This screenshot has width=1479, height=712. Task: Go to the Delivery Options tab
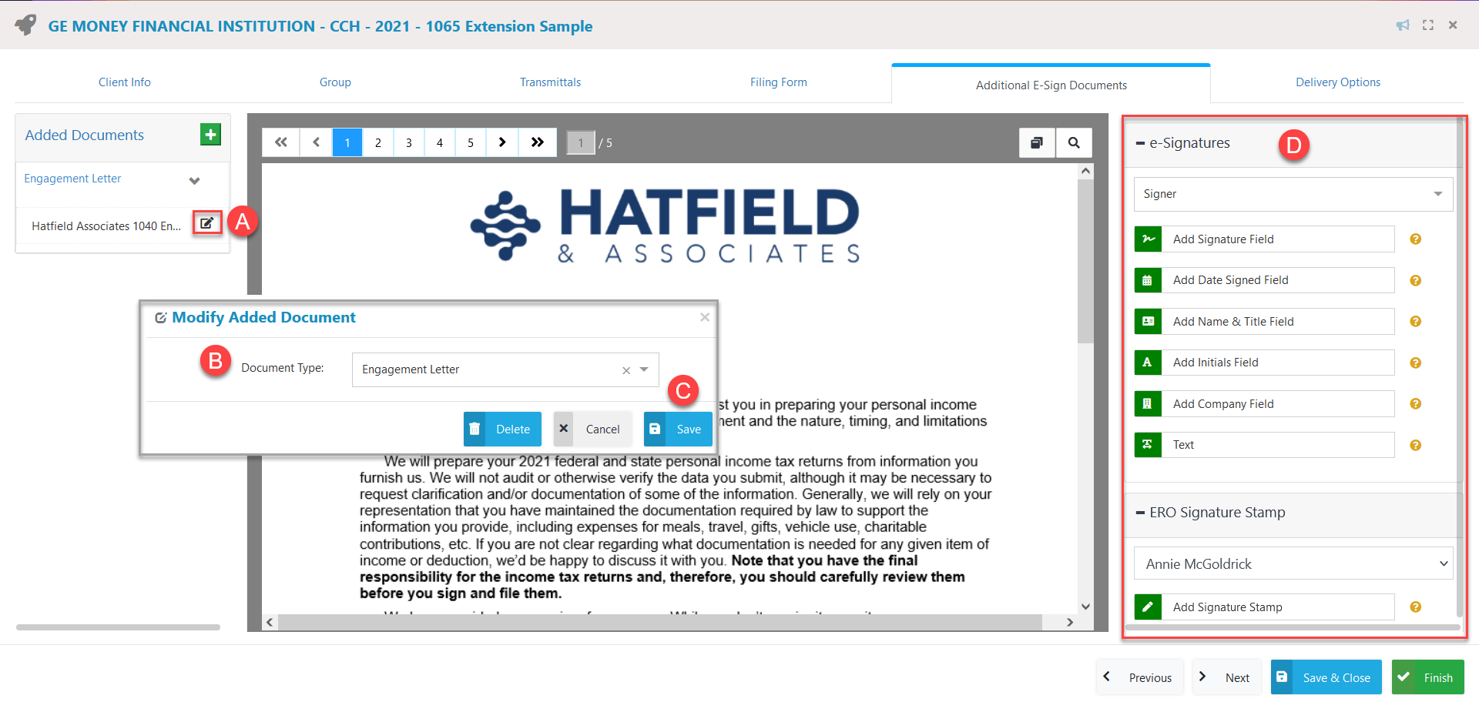pos(1338,82)
